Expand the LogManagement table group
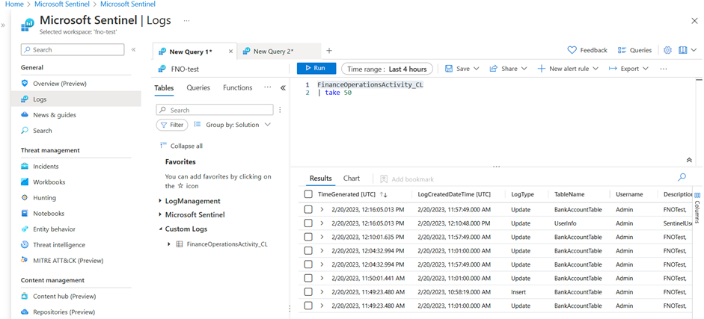Viewport: 704px width, 319px height. 160,201
